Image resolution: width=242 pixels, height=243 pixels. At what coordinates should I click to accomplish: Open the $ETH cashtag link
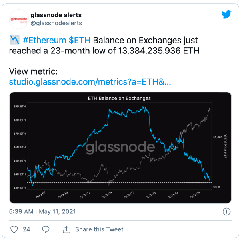click(x=80, y=40)
